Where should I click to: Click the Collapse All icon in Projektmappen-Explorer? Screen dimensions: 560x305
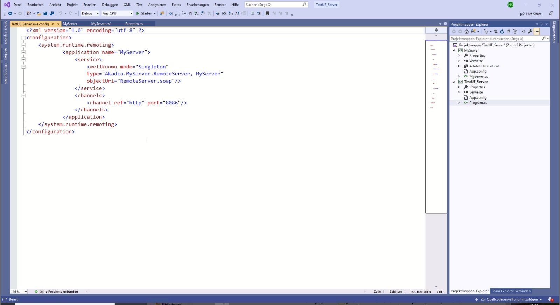click(x=509, y=32)
